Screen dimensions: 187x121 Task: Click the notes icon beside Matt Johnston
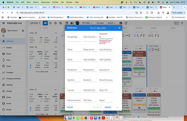tap(23, 31)
